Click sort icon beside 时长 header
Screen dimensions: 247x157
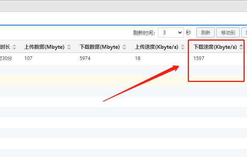[15, 47]
